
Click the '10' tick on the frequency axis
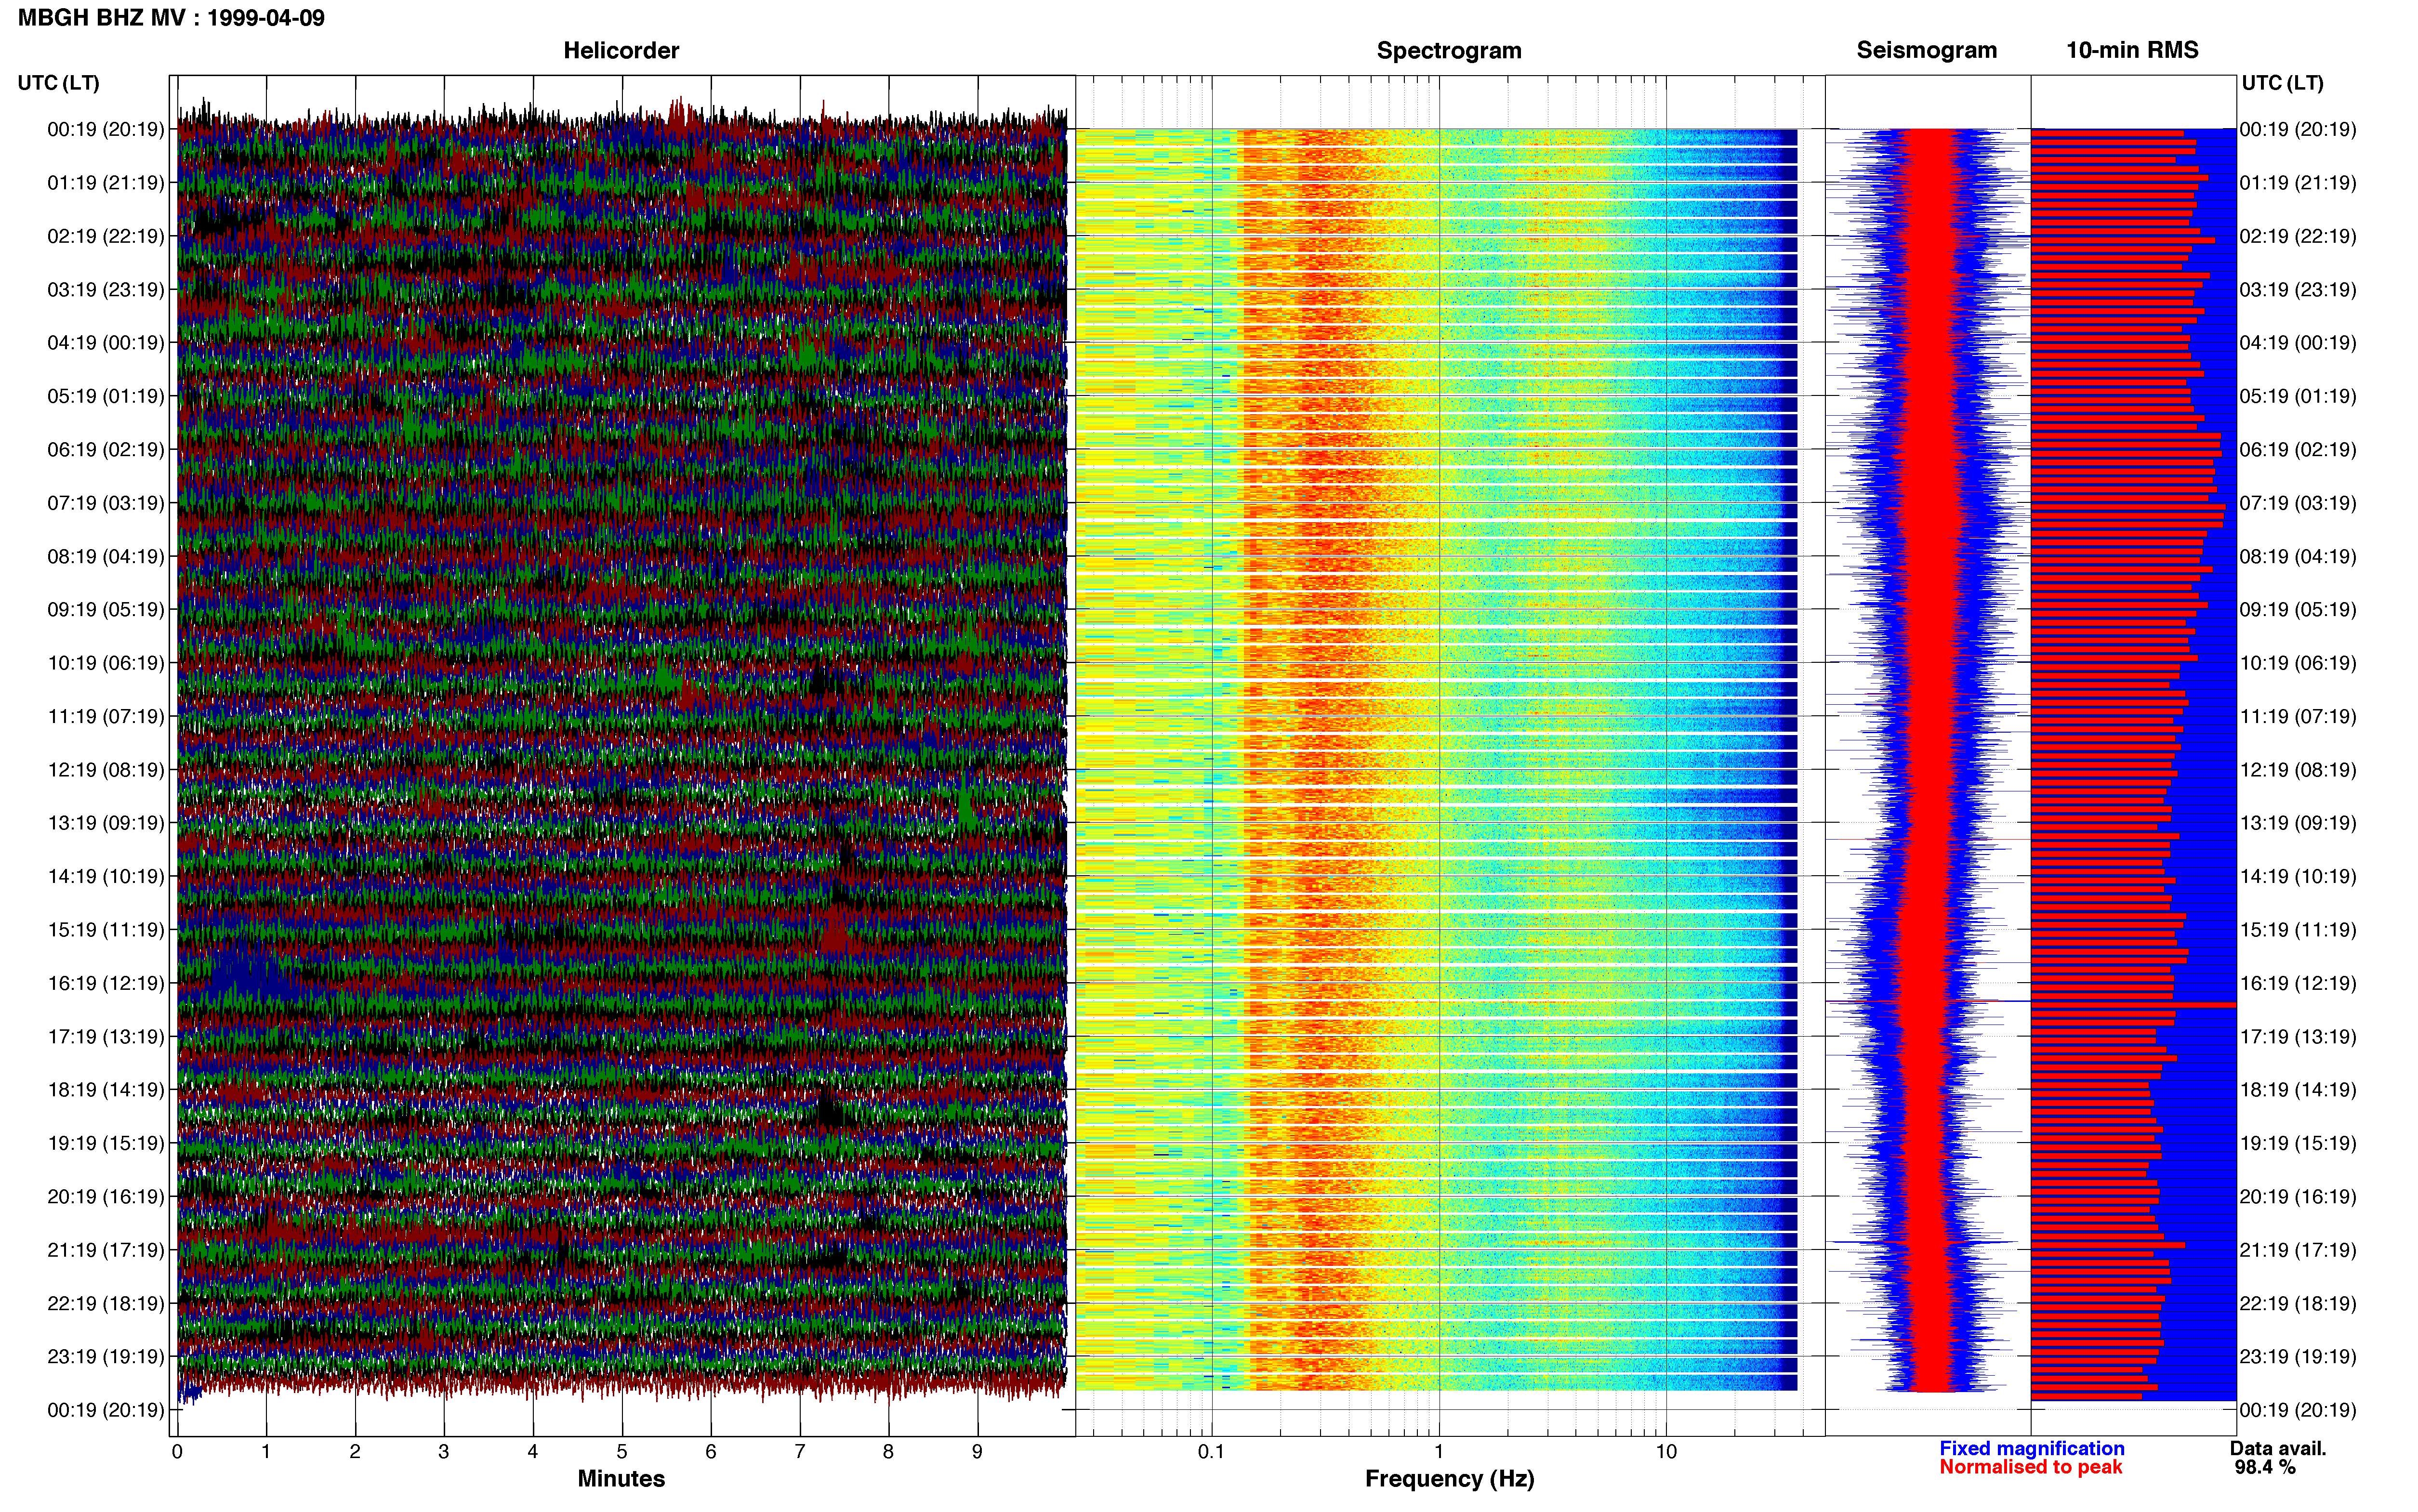1666,1452
